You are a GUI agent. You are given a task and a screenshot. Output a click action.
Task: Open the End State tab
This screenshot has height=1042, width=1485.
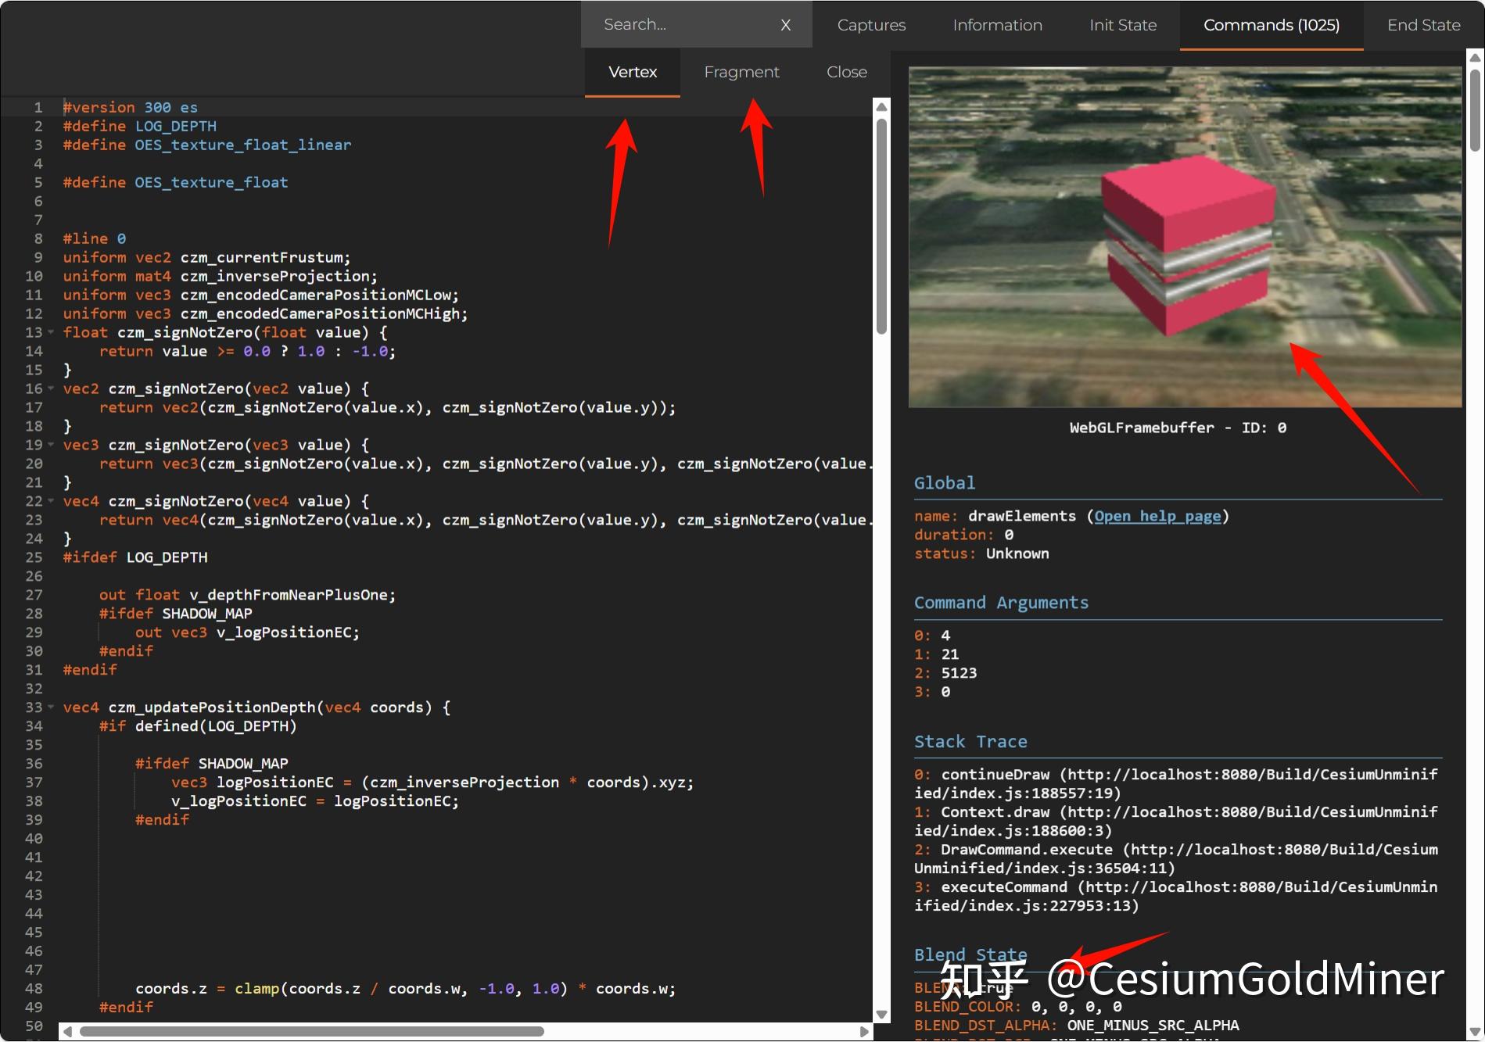[1422, 24]
